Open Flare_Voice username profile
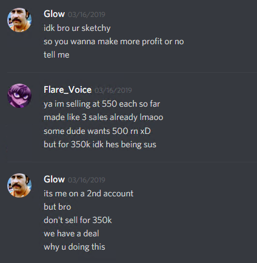Screen dimensions: 257x263 coord(67,90)
